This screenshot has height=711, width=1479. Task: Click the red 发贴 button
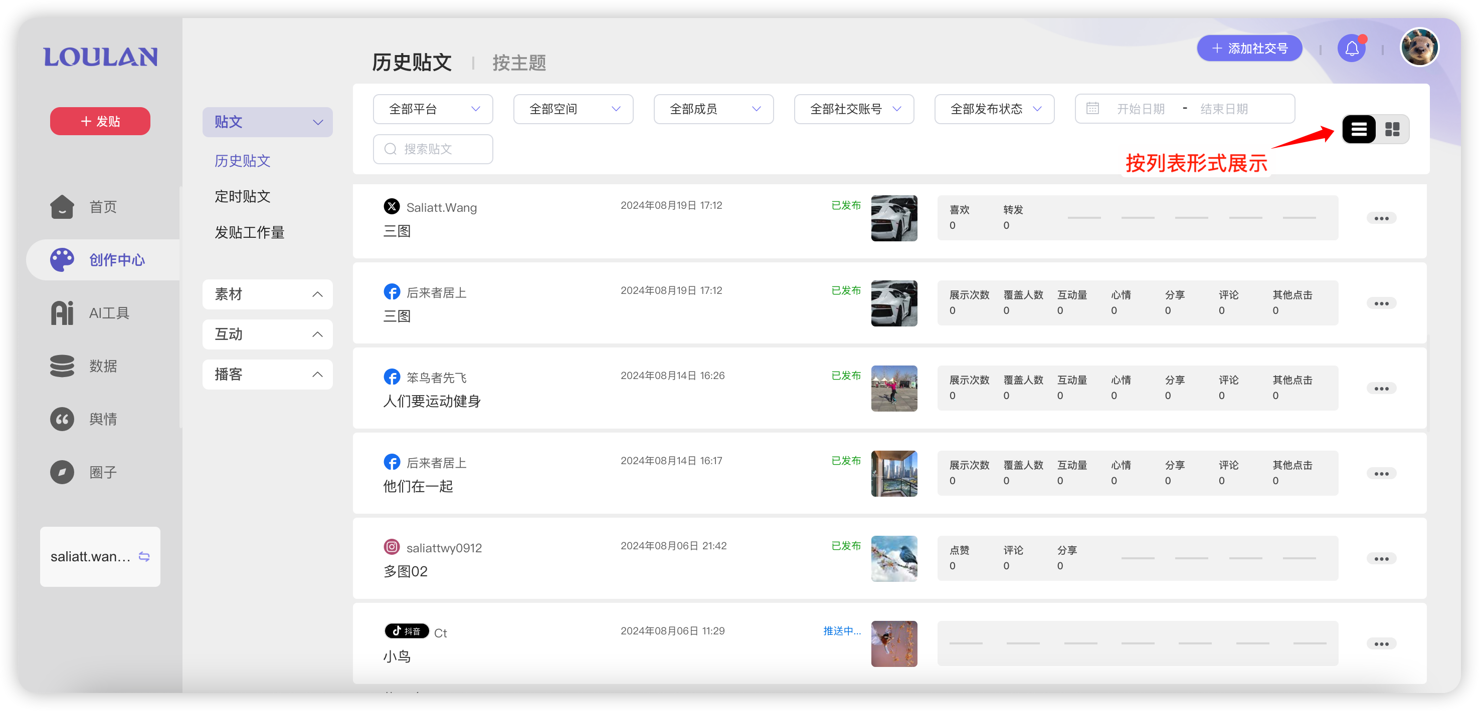tap(100, 121)
